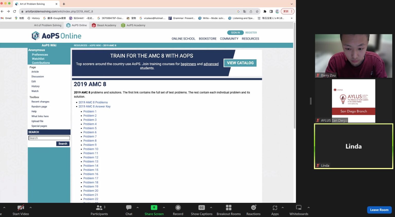Viewport: 395px width, 217px height.
Task: Open ONLINE SCHOOL menu
Action: coord(183,39)
